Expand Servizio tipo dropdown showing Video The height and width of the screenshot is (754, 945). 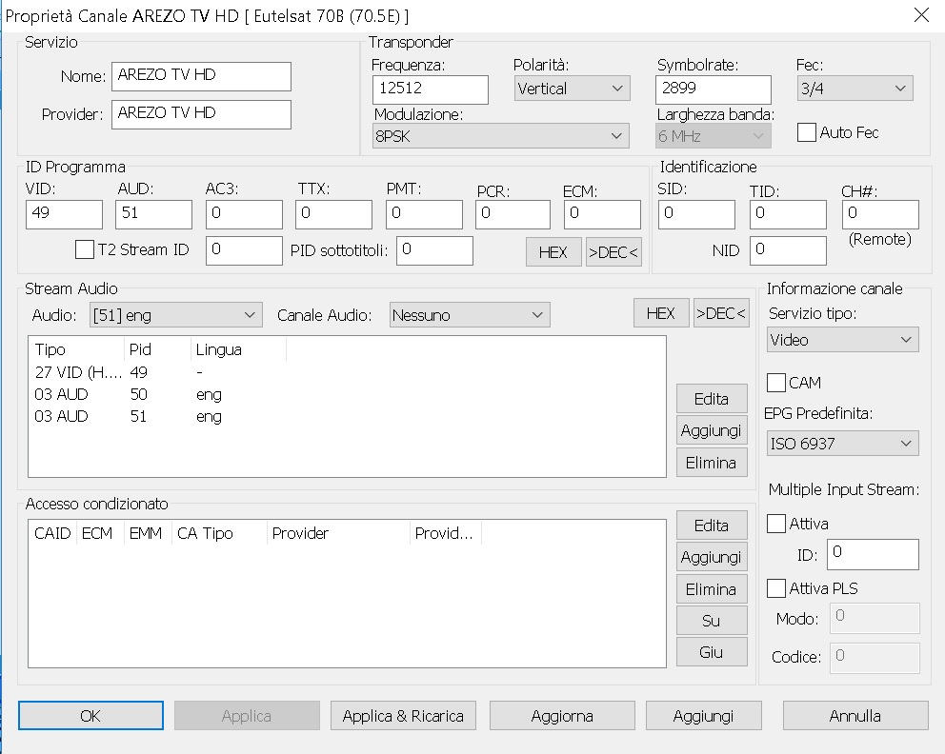tap(842, 340)
